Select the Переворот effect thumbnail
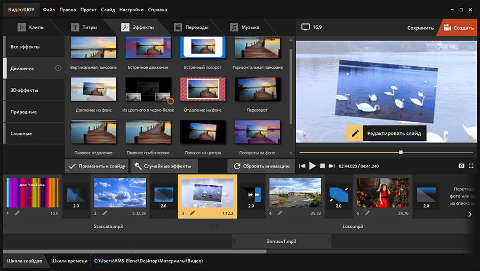The height and width of the screenshot is (271, 480). (257, 90)
